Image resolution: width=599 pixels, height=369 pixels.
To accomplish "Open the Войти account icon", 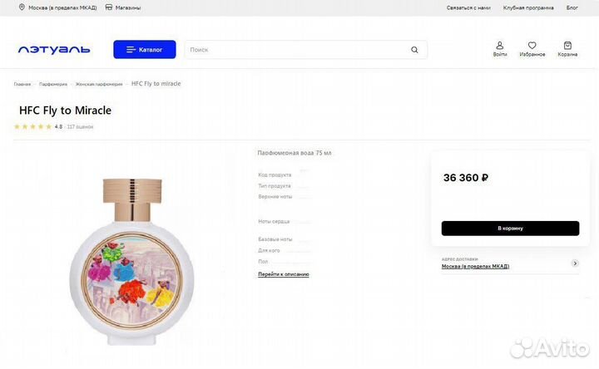I will (500, 49).
